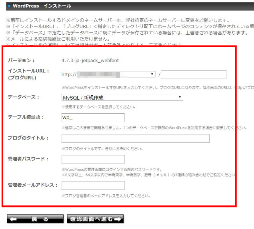Open the install URL domain dropdown
254x229 pixels.
[x=116, y=74]
